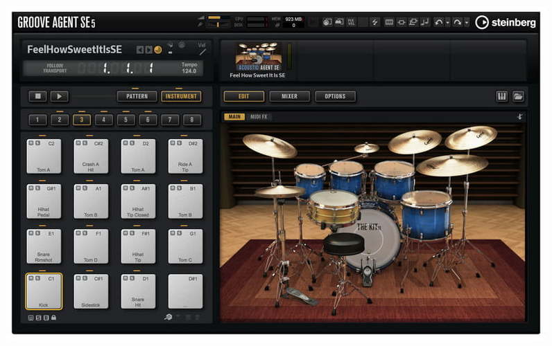
Task: Trigger the D1 Snare Hit pad
Action: point(138,291)
